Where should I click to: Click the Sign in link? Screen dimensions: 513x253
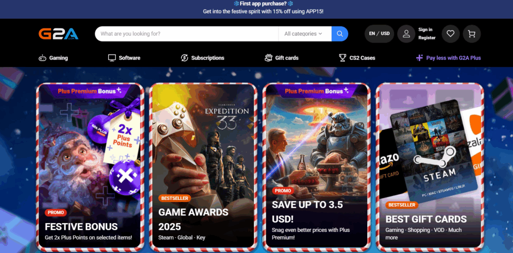425,29
